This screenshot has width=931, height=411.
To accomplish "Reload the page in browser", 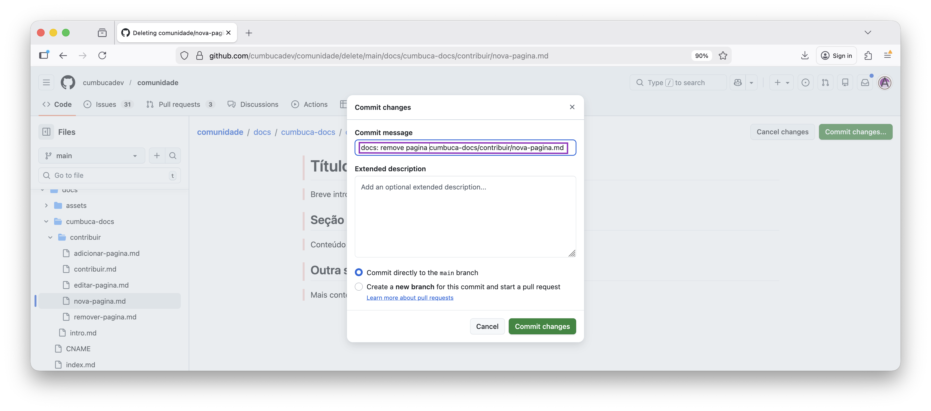I will click(102, 56).
